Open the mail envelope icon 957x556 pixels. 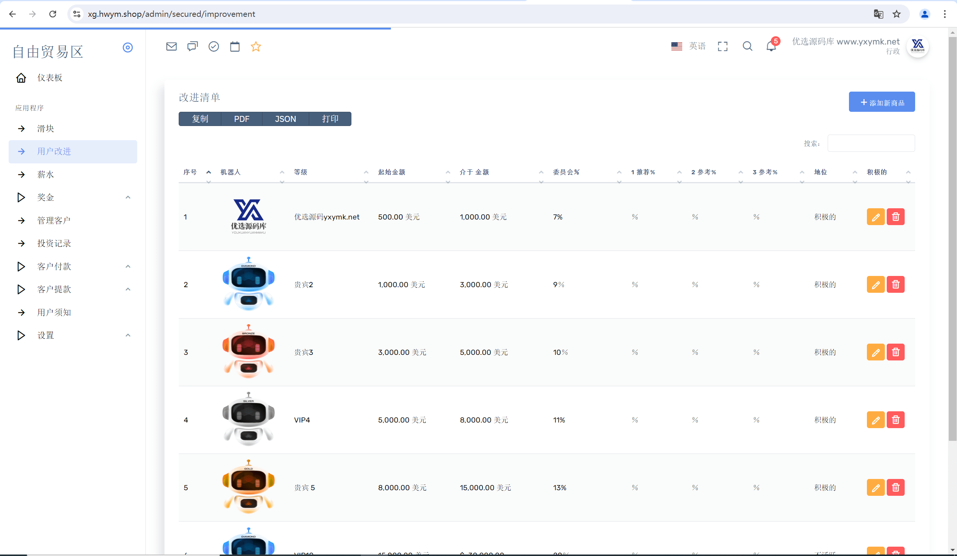pyautogui.click(x=171, y=46)
